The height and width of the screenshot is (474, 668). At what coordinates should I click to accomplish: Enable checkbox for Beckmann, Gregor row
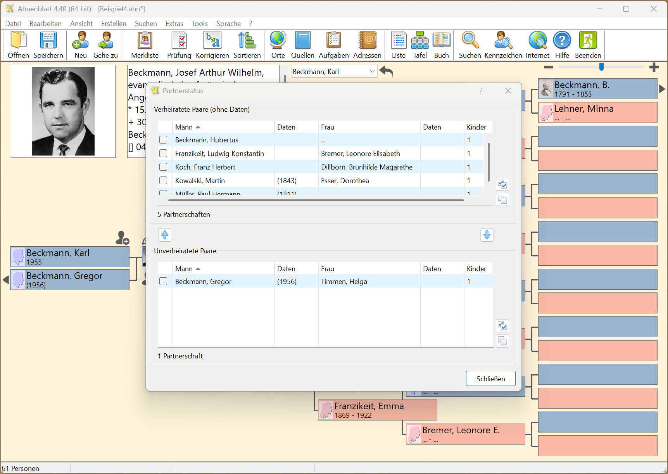coord(163,282)
